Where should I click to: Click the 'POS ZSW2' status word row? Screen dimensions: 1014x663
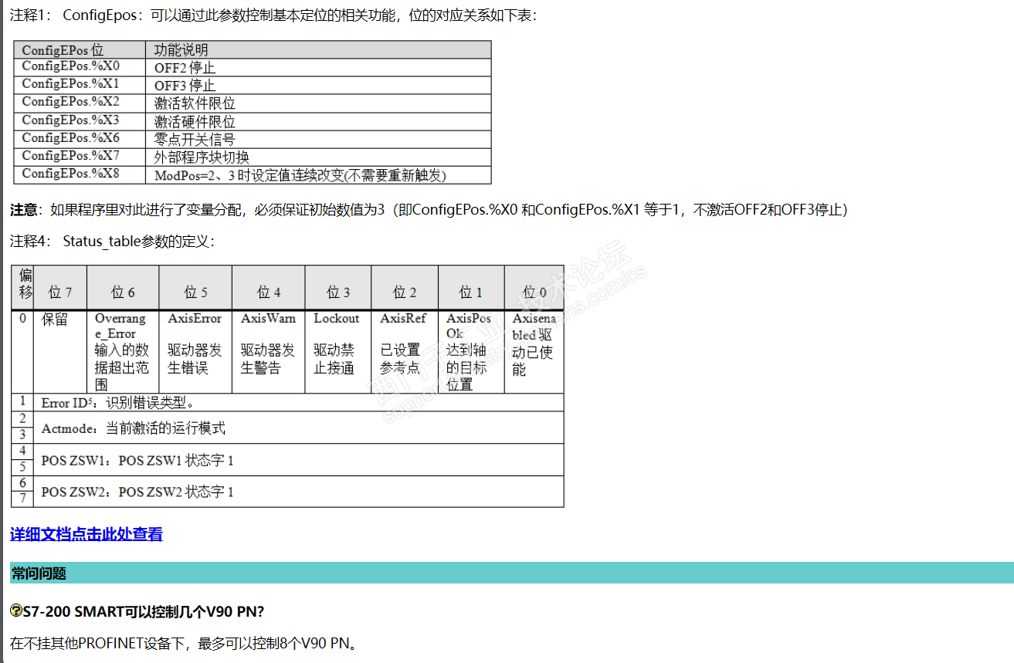click(x=299, y=492)
